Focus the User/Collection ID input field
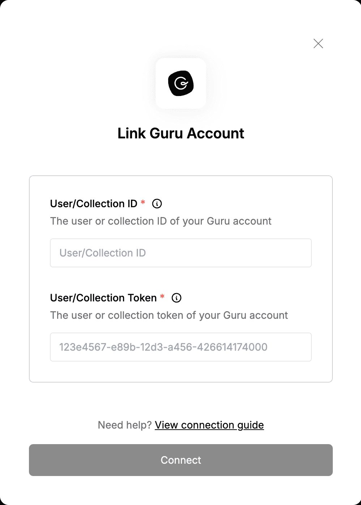Viewport: 361px width, 505px height. coord(181,253)
